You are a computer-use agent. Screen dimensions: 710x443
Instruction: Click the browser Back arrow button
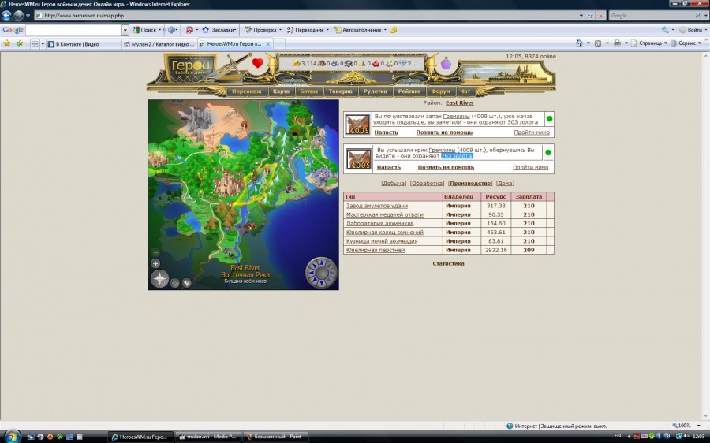coord(6,16)
